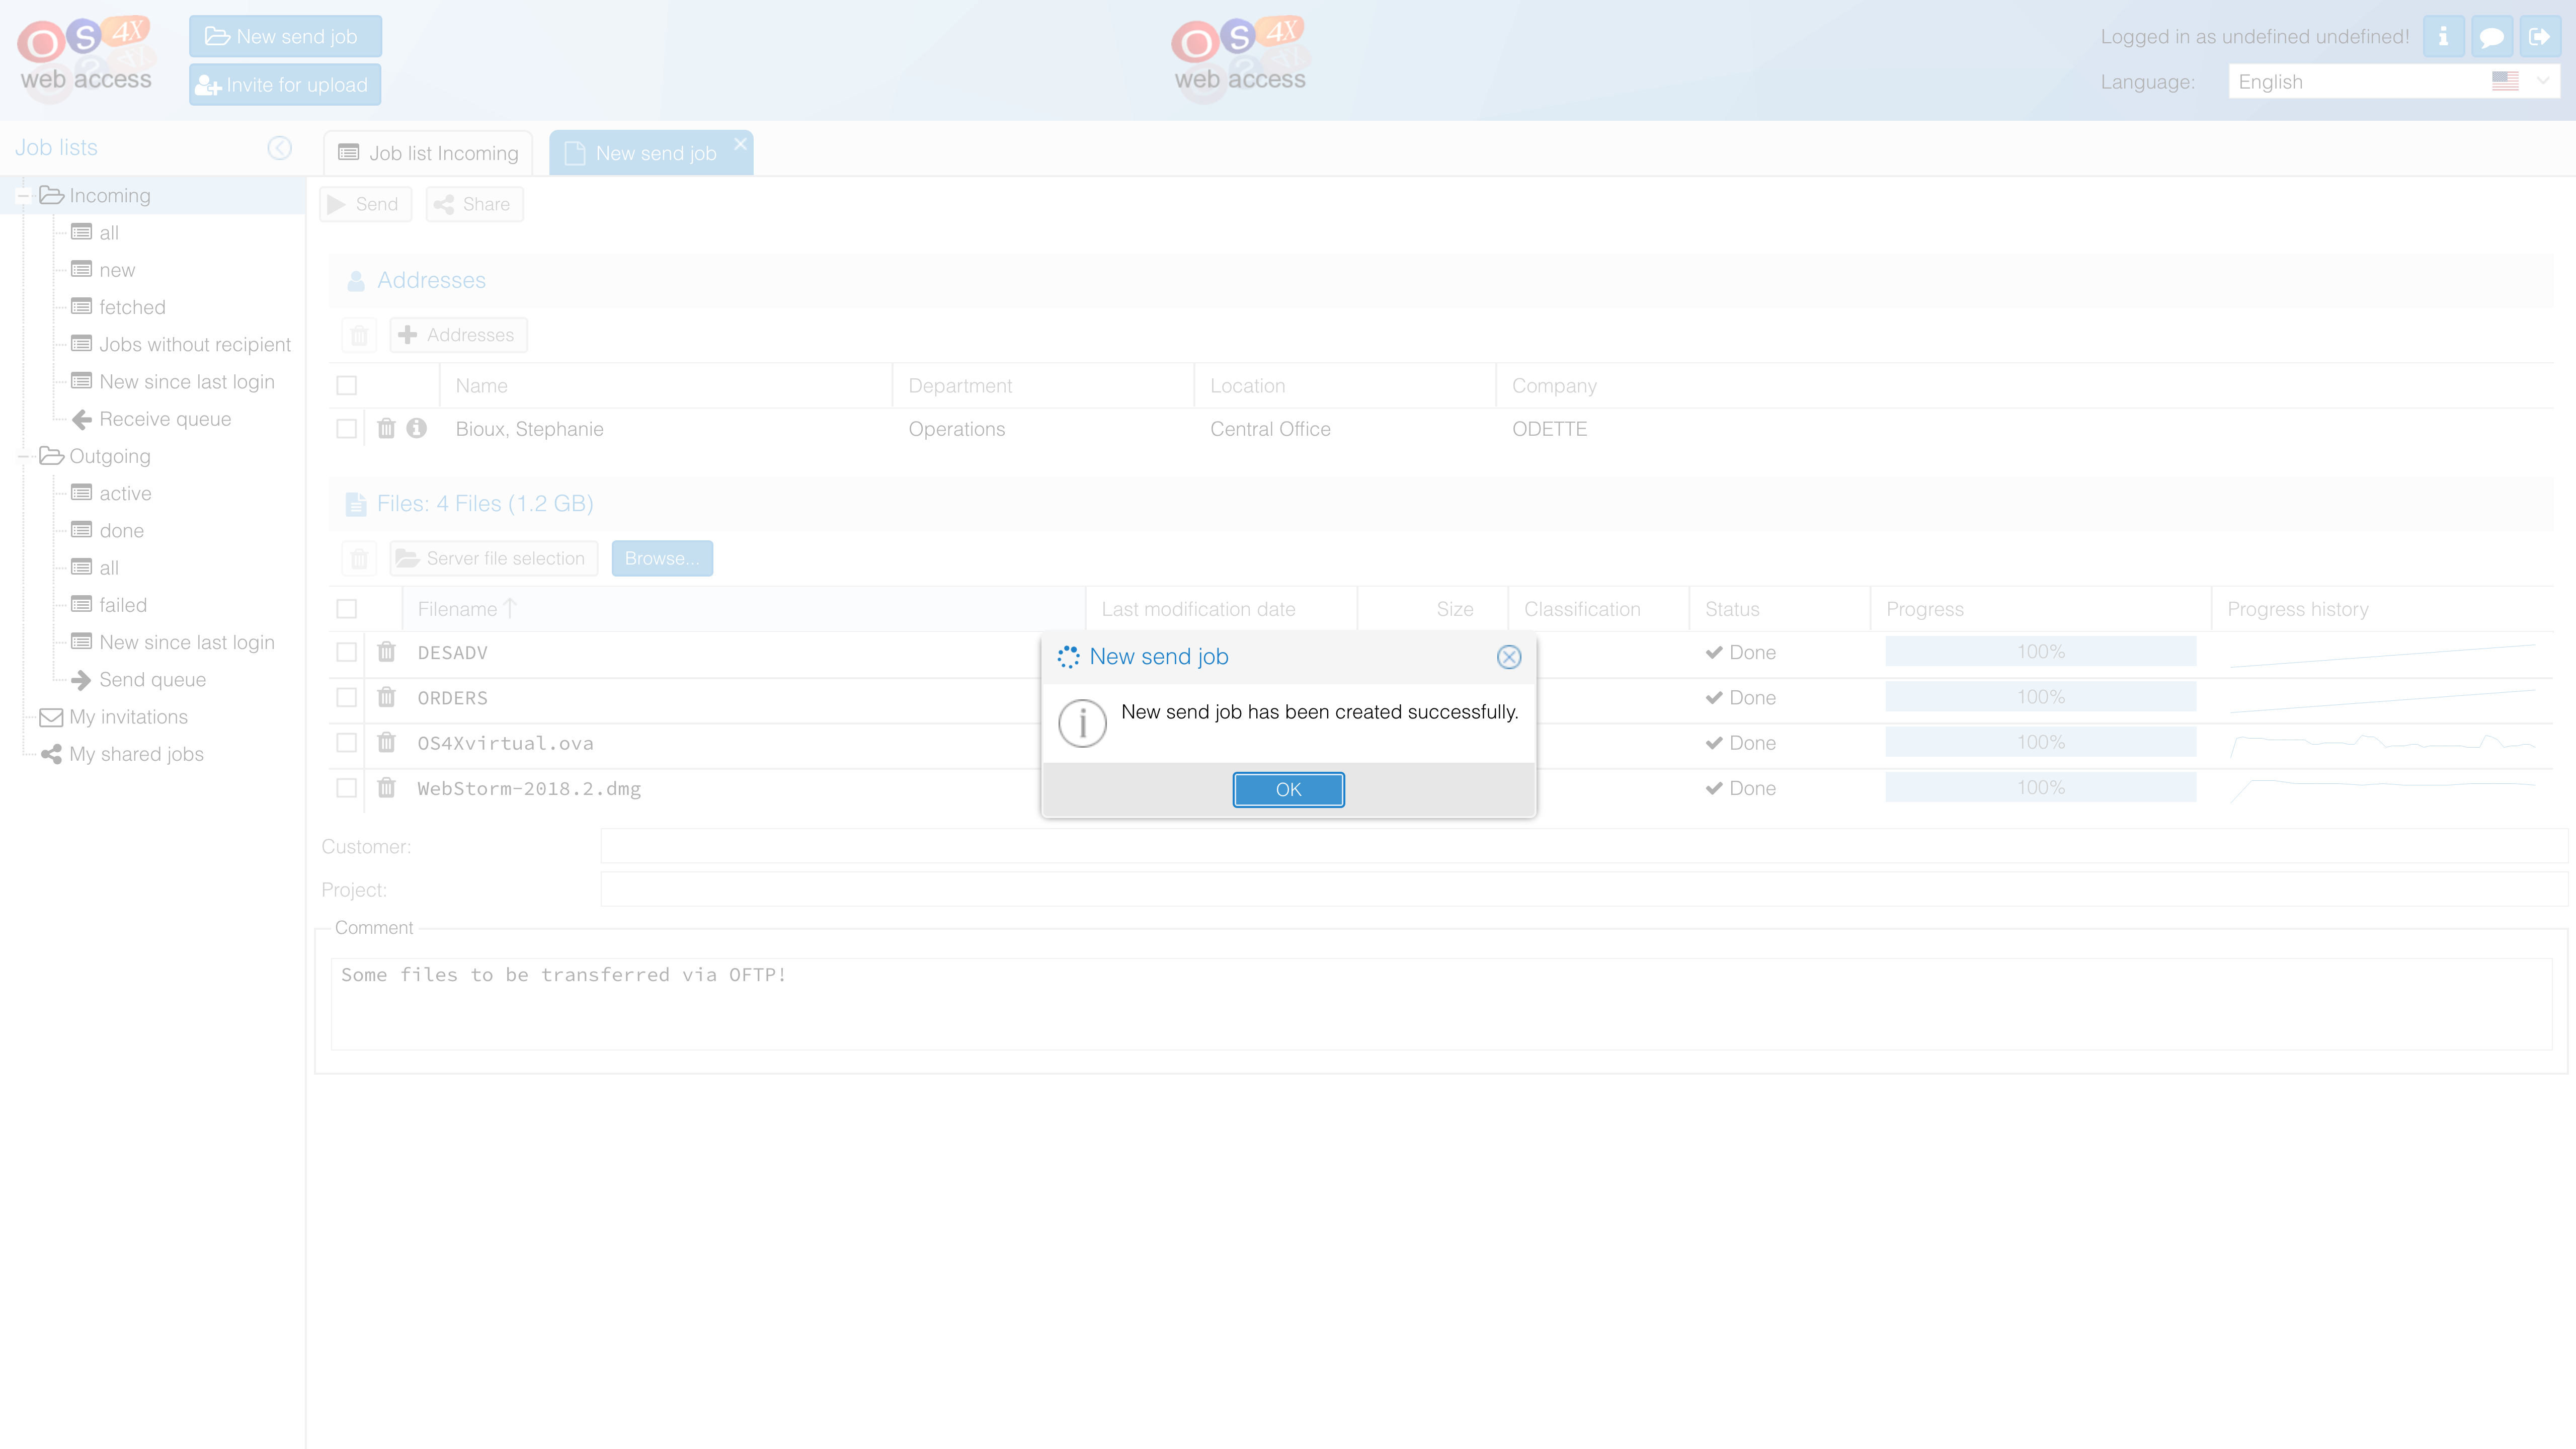Focus the Customer input field

pyautogui.click(x=1583, y=846)
